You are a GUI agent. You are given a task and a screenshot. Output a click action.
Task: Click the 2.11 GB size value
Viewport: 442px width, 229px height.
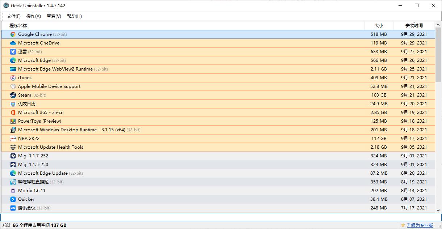(x=379, y=69)
